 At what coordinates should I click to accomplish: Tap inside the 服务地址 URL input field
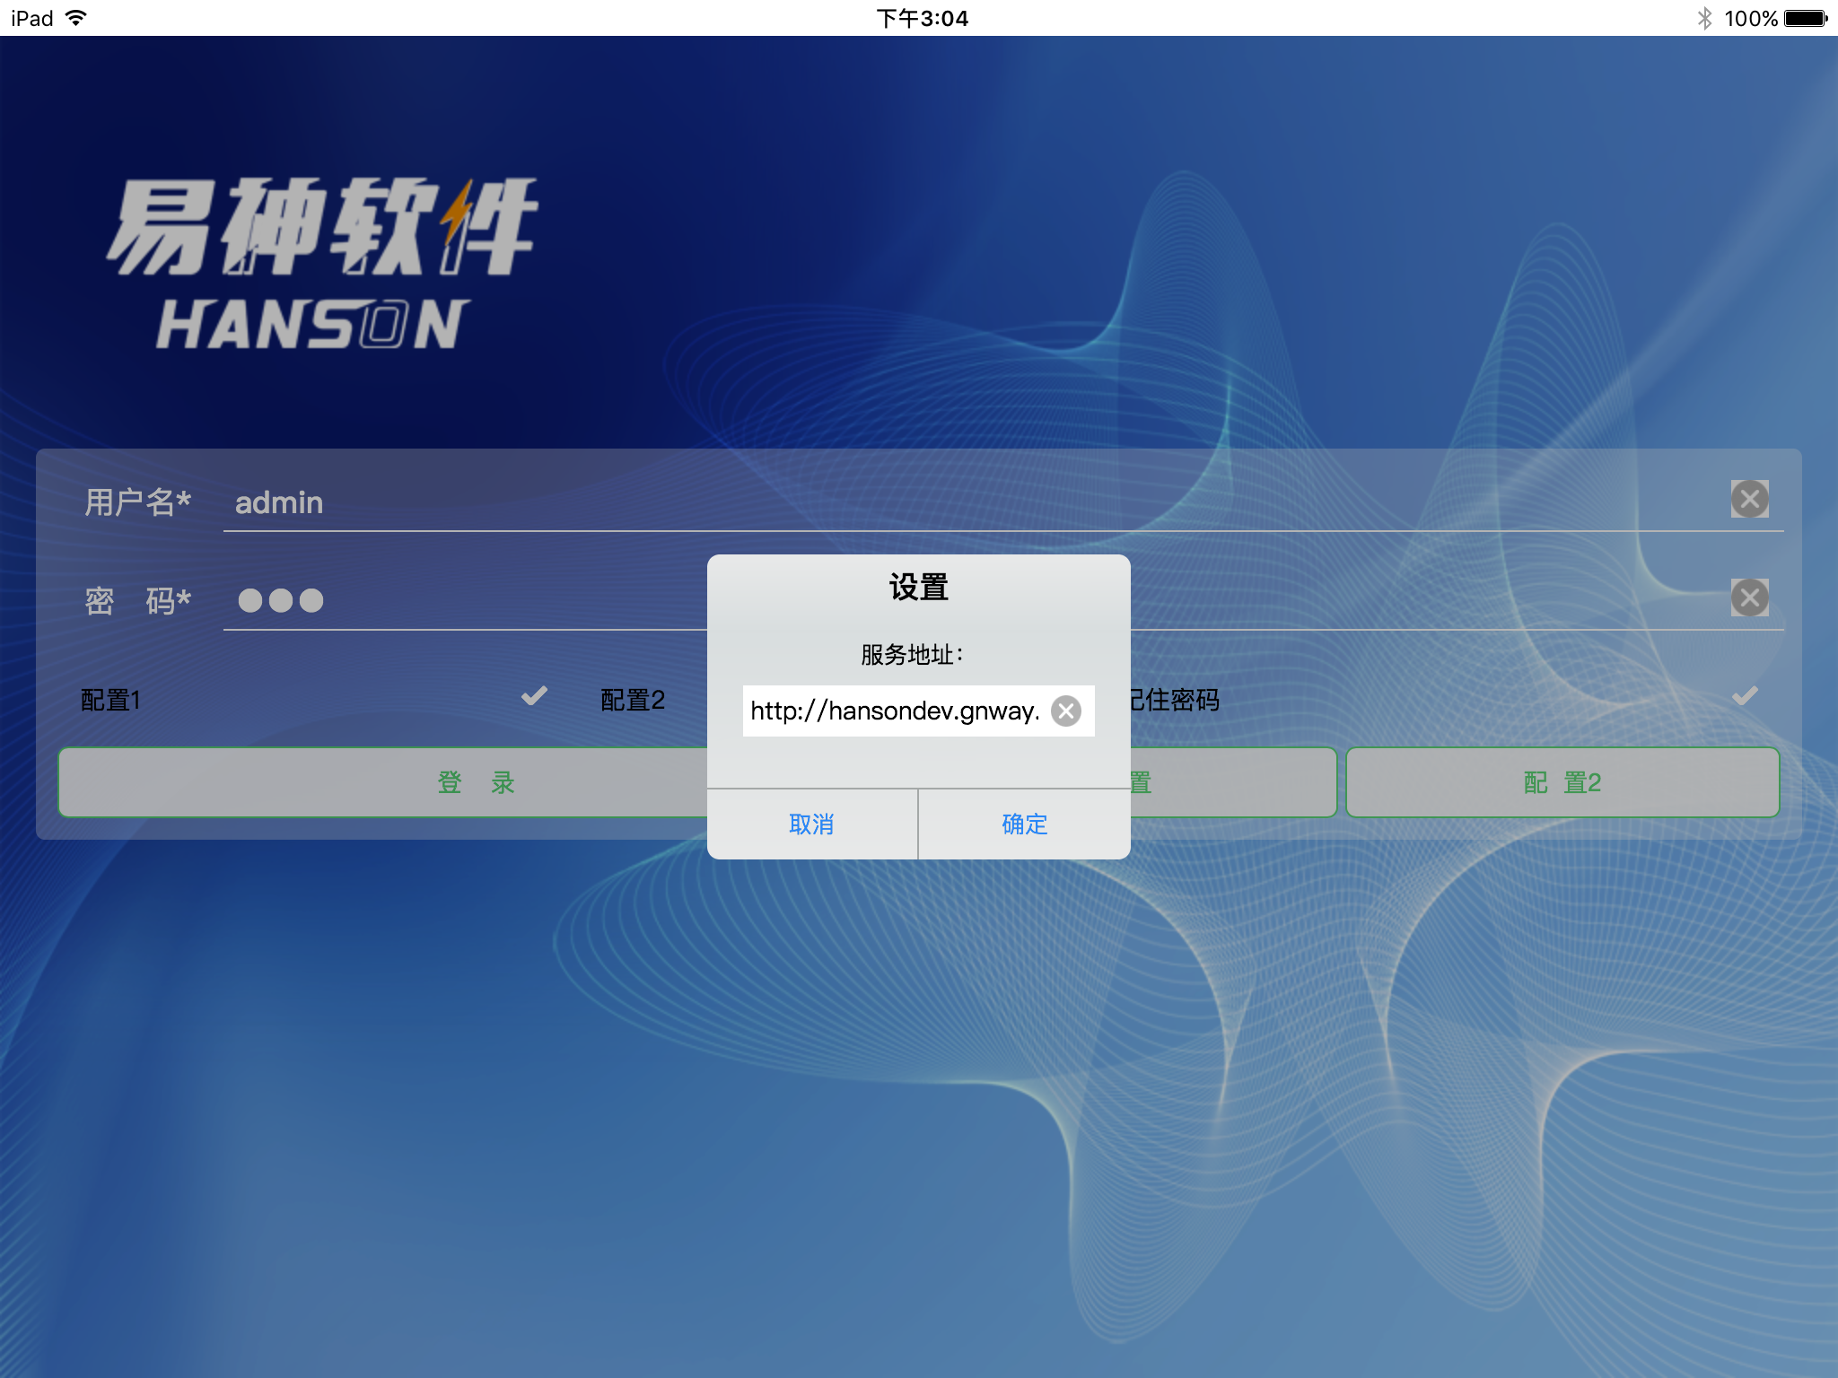[x=895, y=711]
